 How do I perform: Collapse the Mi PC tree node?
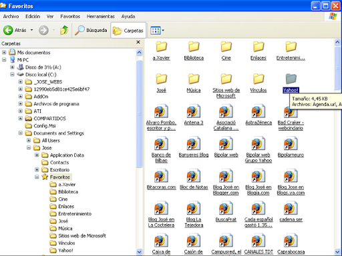pyautogui.click(x=4, y=60)
